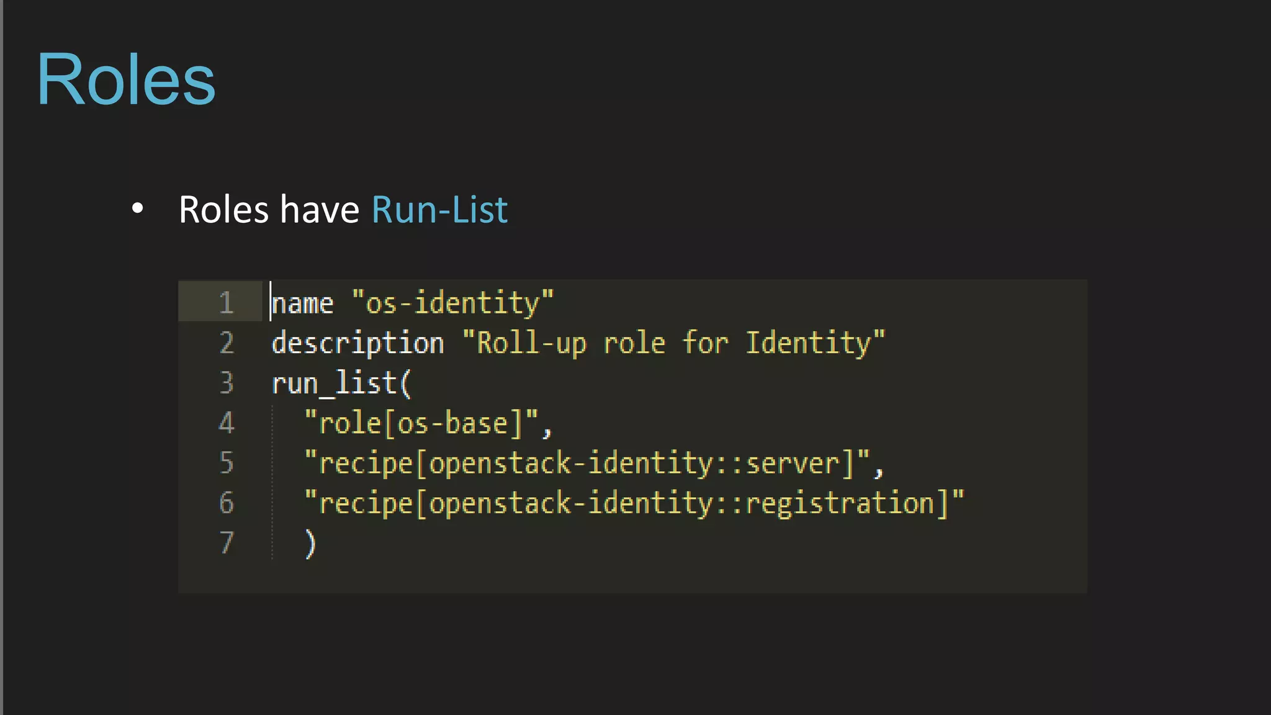Click line number 2 in the code gutter

tap(227, 343)
